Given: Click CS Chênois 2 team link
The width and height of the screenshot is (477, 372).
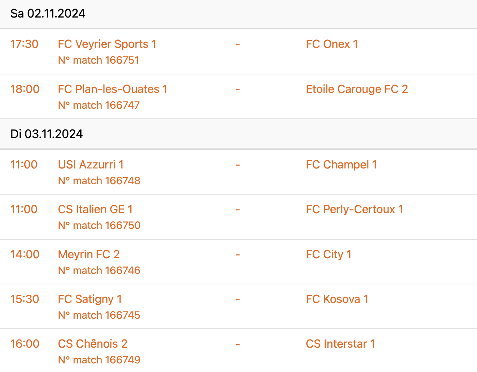Looking at the screenshot, I should 92,344.
